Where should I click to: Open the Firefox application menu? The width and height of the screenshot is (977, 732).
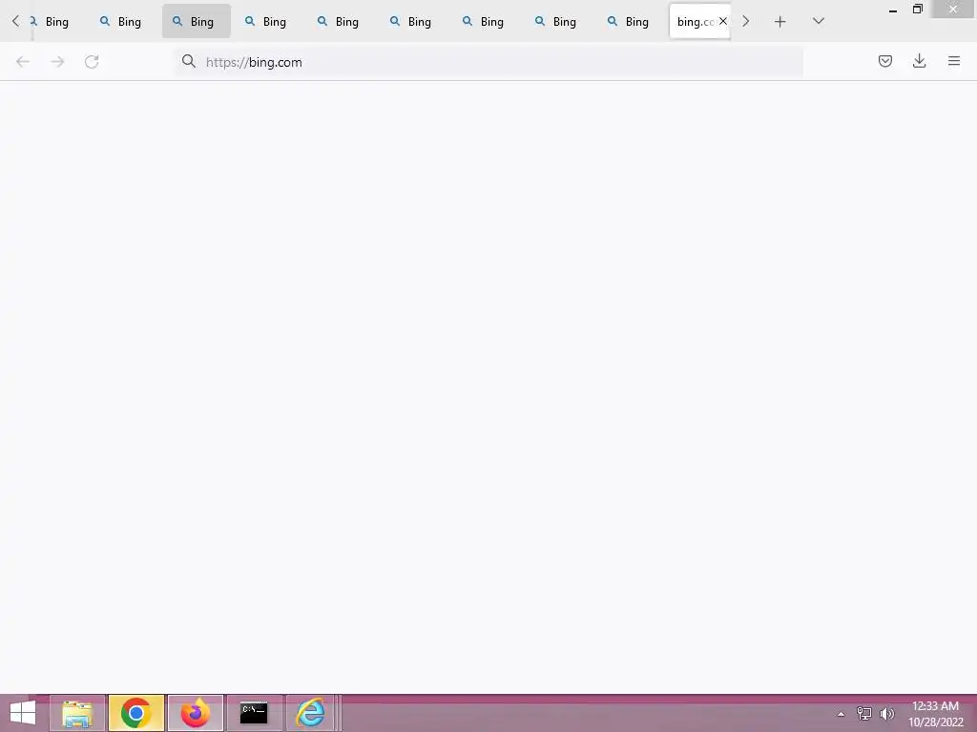click(954, 61)
